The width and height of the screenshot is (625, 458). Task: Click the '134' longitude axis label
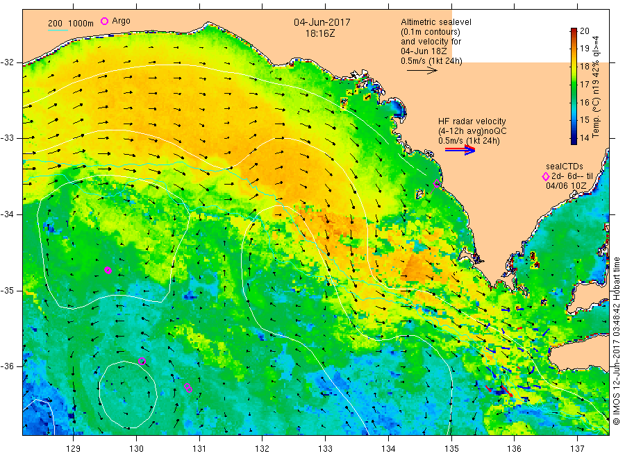tap(388, 448)
